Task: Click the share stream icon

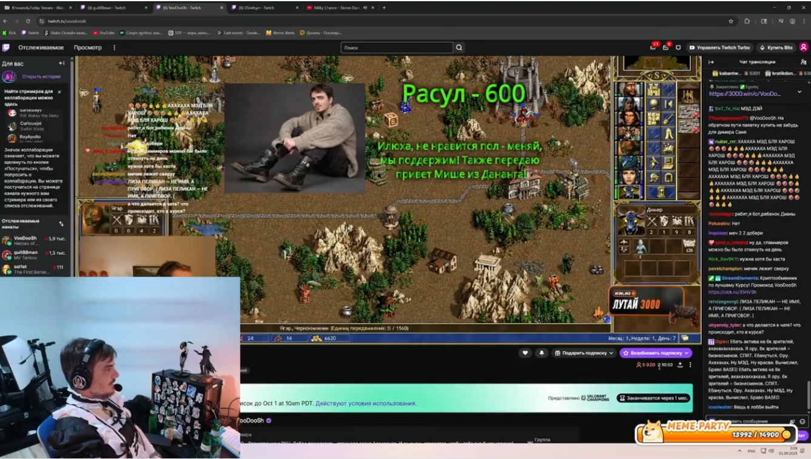Action: [680, 365]
